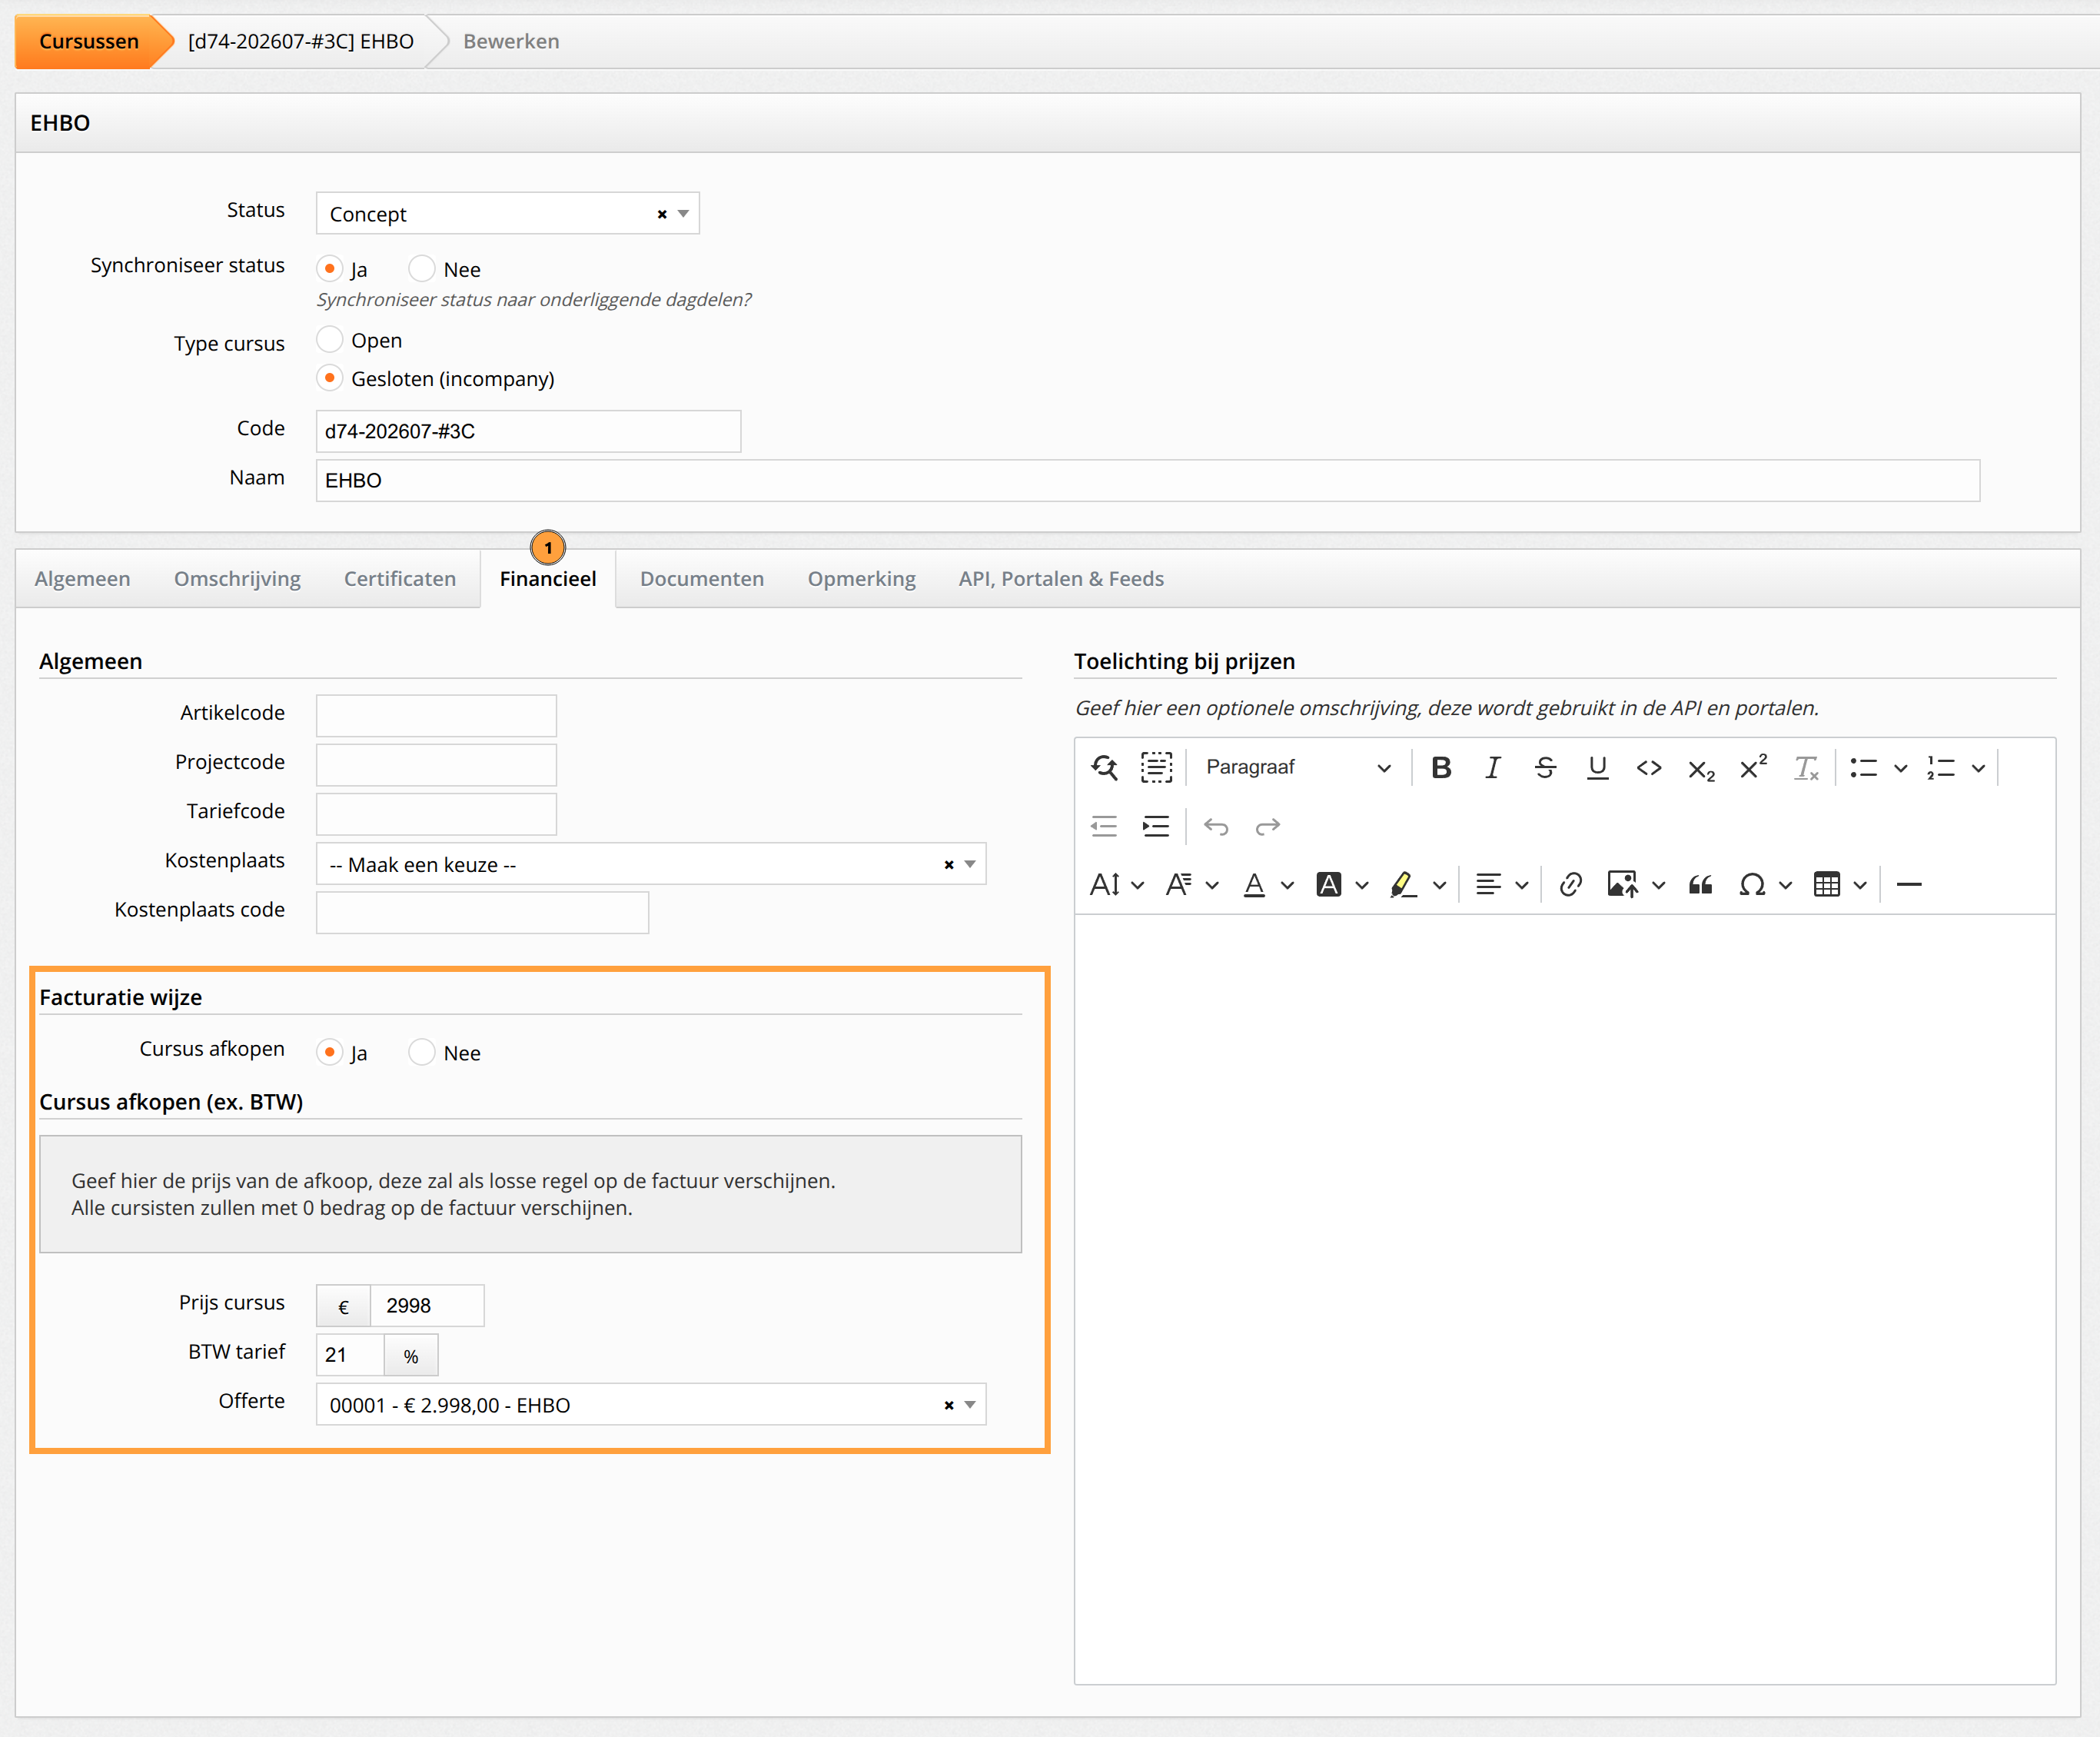Click the Bewerken breadcrumb
This screenshot has height=1737, width=2100.
pyautogui.click(x=511, y=41)
